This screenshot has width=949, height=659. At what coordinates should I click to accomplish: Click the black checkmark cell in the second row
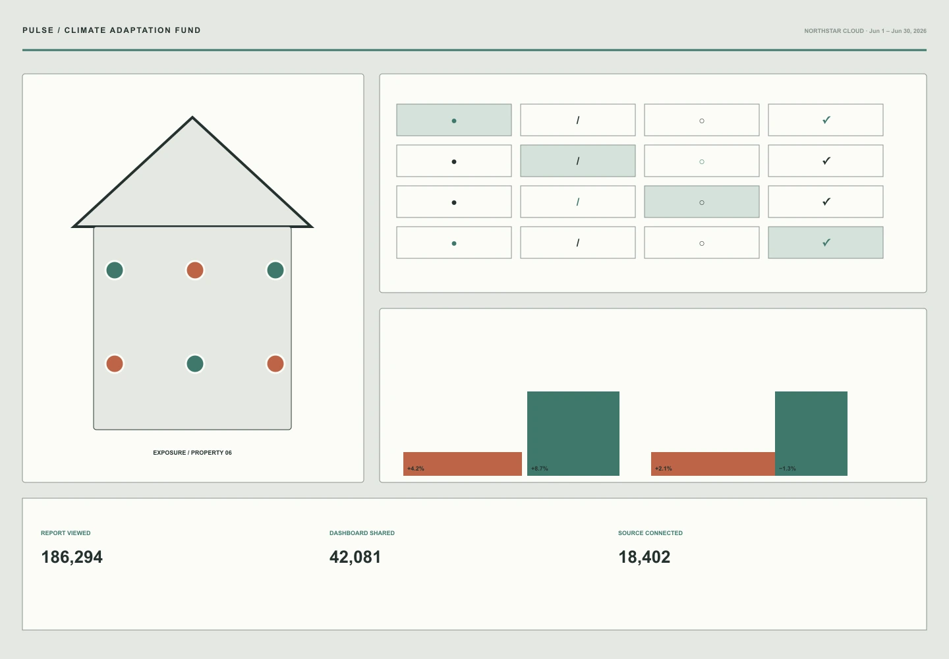point(826,161)
